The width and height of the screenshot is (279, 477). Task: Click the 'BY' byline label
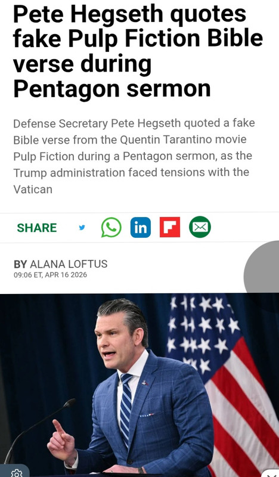(x=20, y=264)
